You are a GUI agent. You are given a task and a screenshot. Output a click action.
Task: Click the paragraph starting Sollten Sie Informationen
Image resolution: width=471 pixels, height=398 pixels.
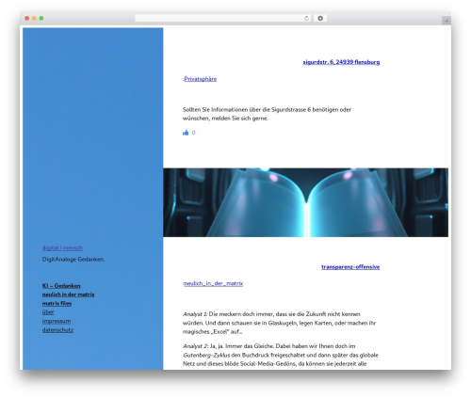point(267,114)
